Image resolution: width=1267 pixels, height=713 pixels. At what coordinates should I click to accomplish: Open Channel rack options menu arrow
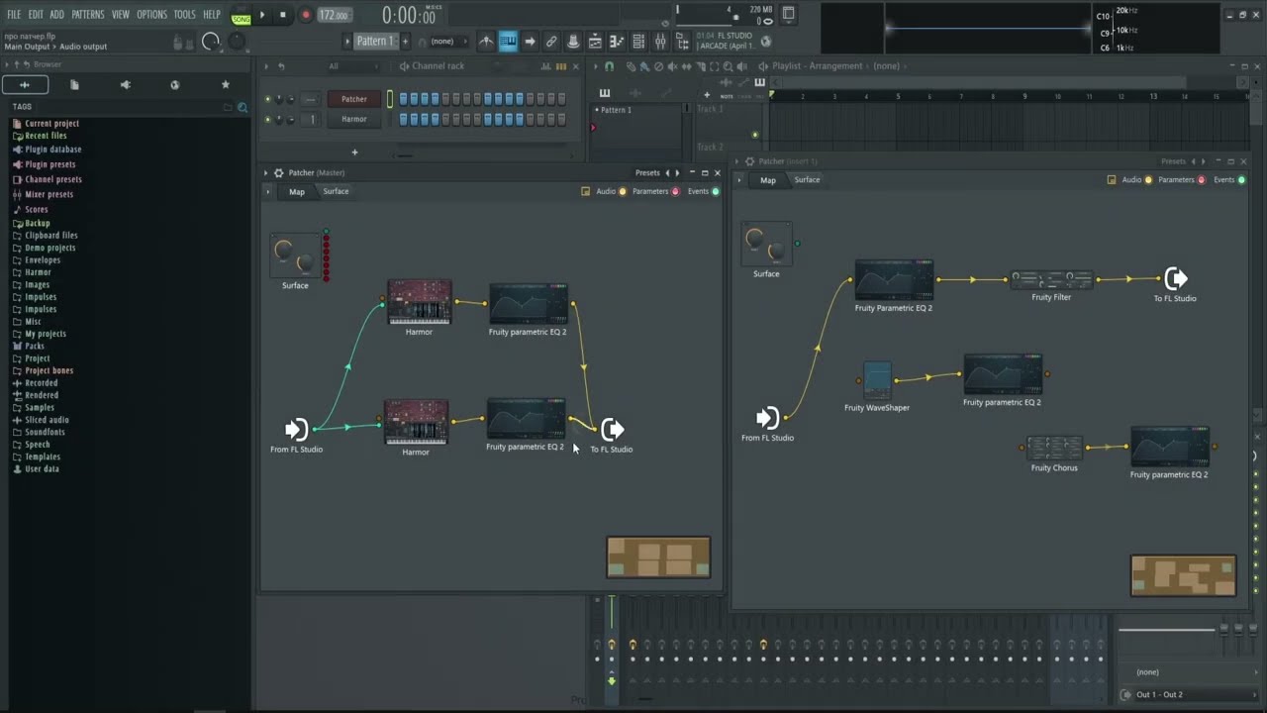pos(265,66)
